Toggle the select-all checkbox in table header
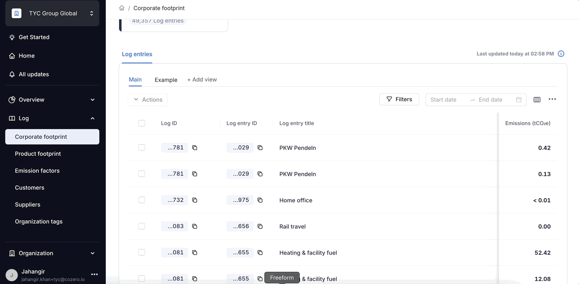The width and height of the screenshot is (579, 284). tap(142, 123)
